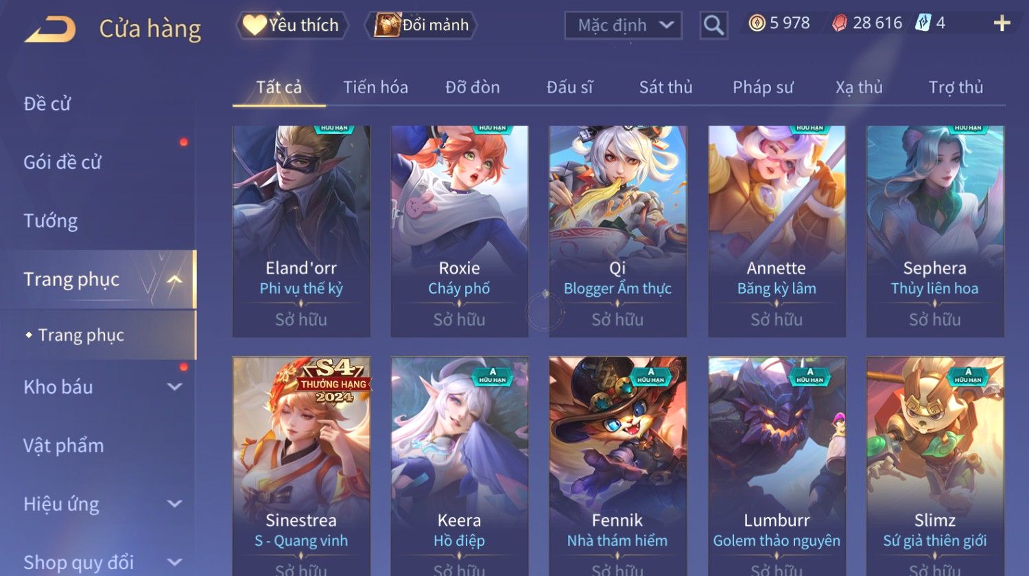This screenshot has width=1029, height=576.
Task: Switch to the Sát thủ tab
Action: [665, 87]
